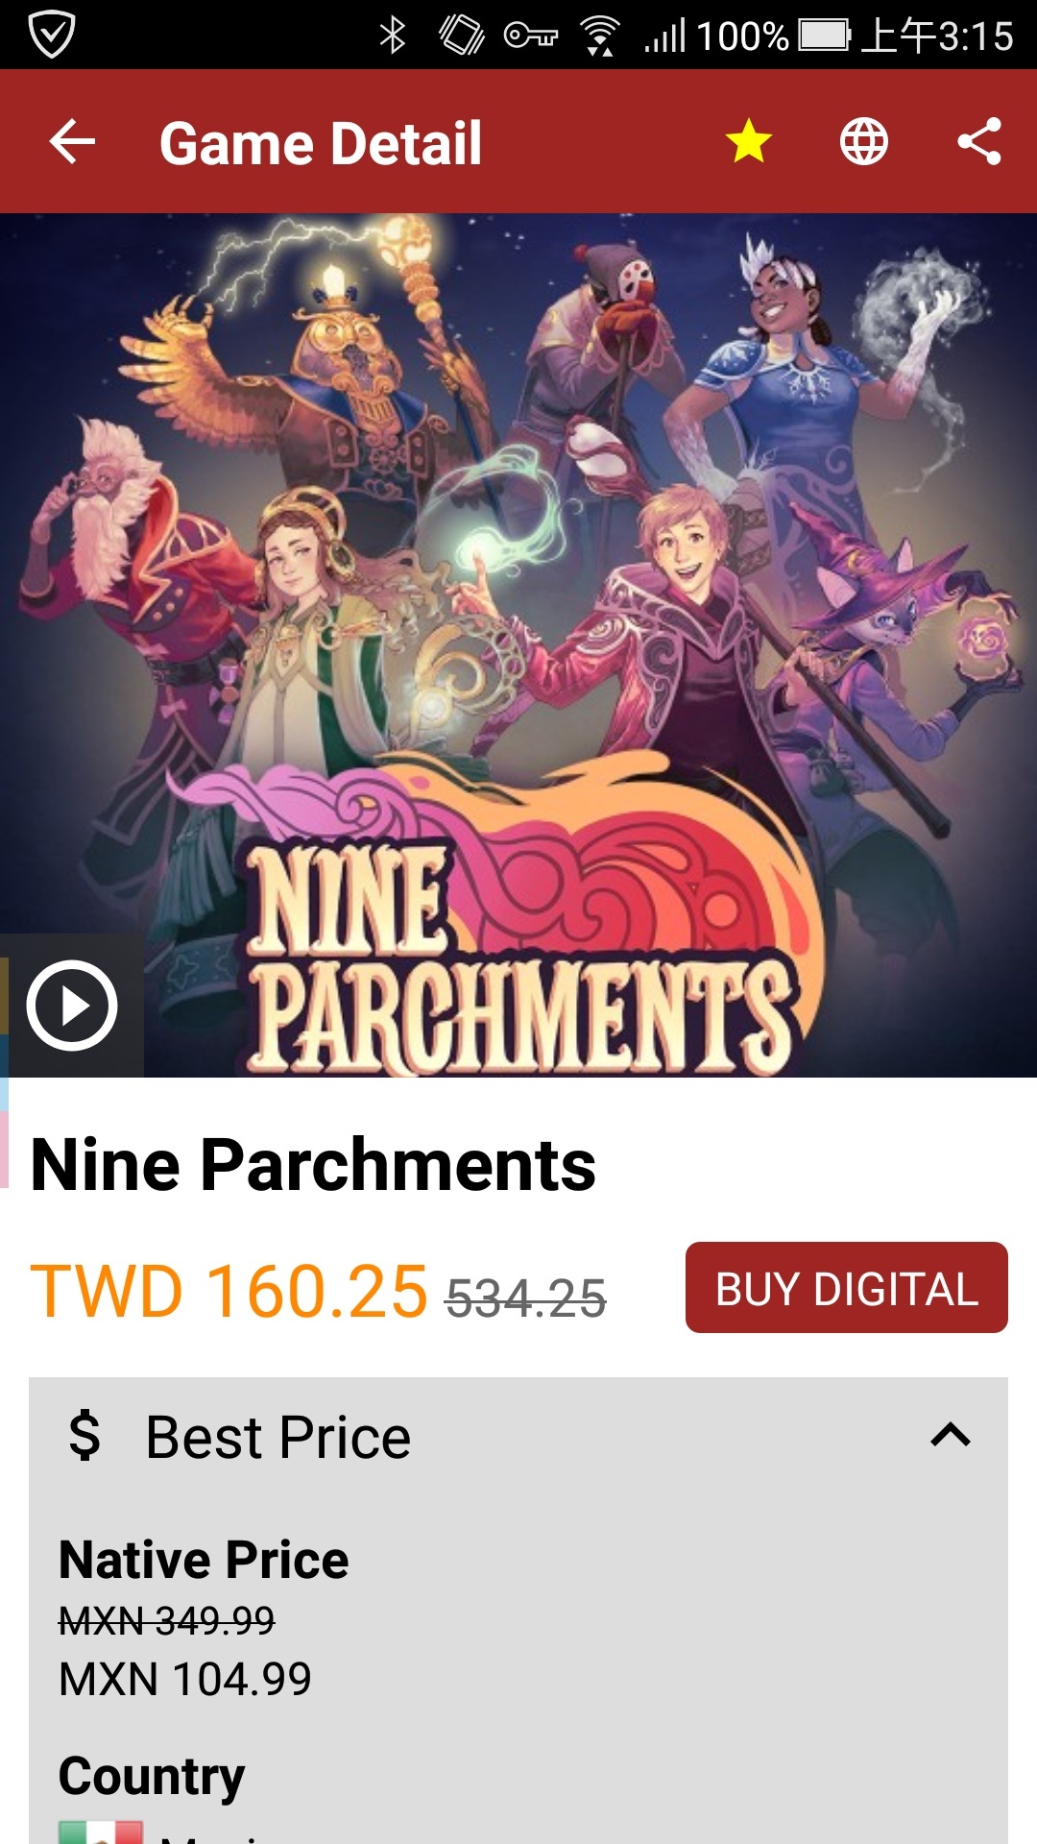
Task: Tap the security shield status icon
Action: (52, 35)
